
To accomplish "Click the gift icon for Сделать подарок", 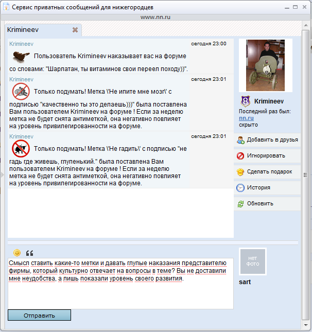I will pos(240,171).
